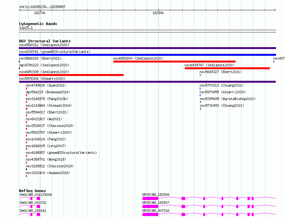The image size is (285, 218).
Task: Click the large exon block of HPS5|NM_181508
Action: (x=150, y=198)
